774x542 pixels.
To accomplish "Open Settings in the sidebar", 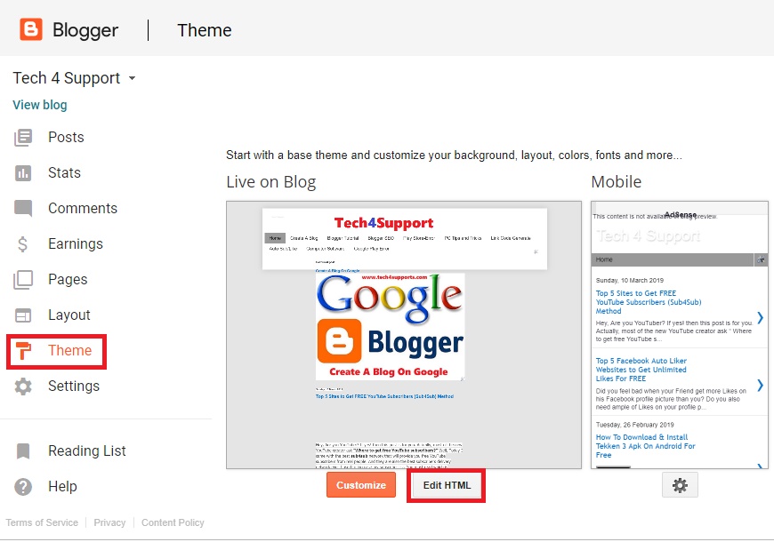I will click(74, 386).
